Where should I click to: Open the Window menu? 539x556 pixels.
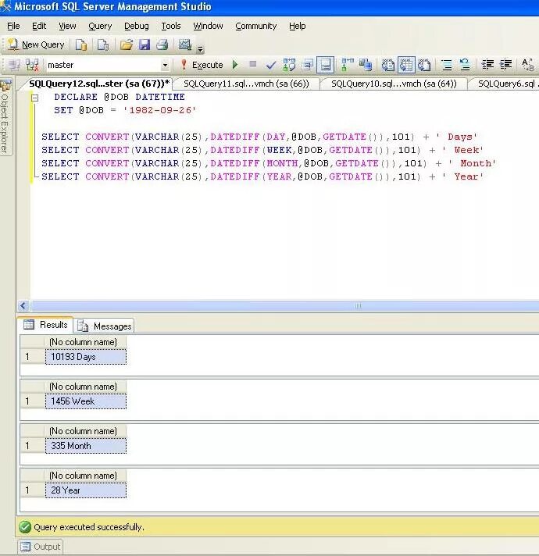click(208, 26)
